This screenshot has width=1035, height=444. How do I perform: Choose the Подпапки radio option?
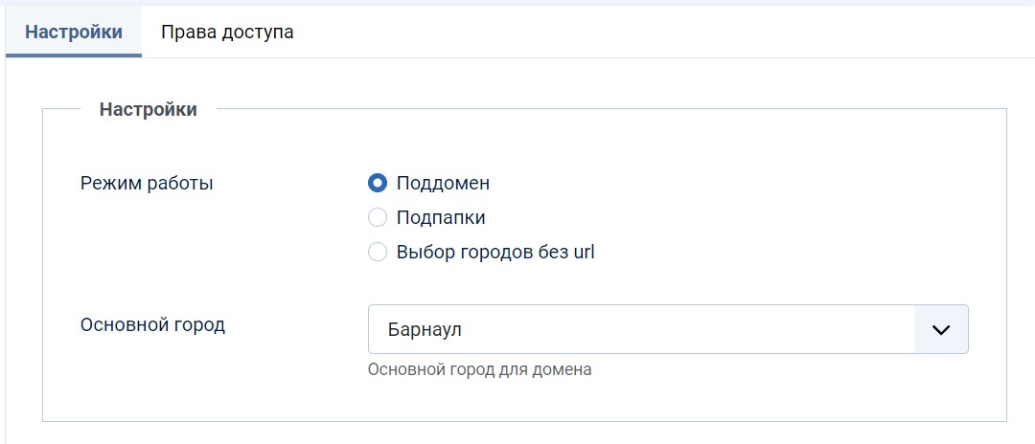[x=378, y=218]
